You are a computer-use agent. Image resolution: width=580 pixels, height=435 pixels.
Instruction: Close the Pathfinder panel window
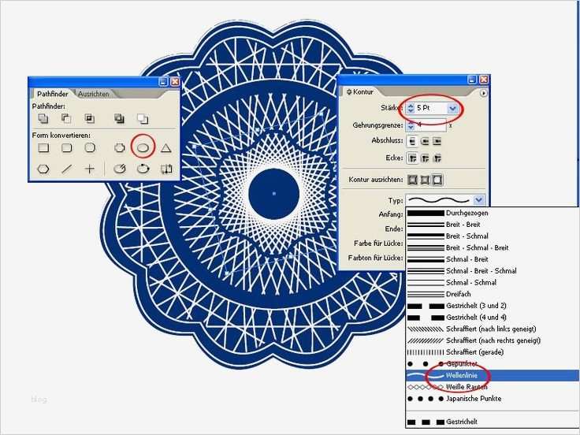pos(175,82)
